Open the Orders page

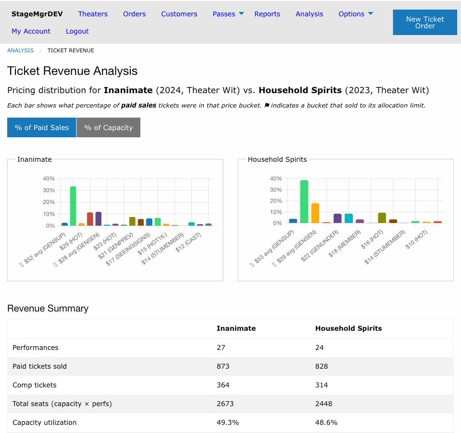[x=135, y=14]
